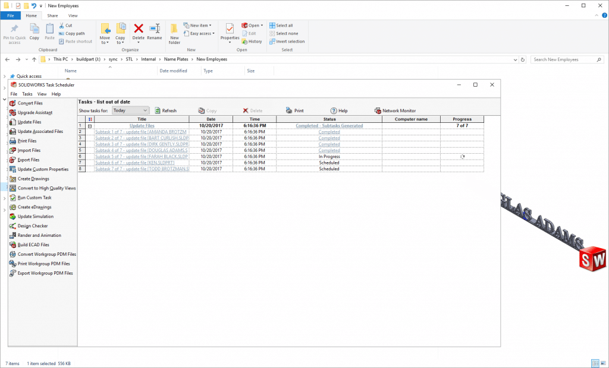Open the Task Scheduler File menu
The width and height of the screenshot is (609, 368).
coord(14,94)
